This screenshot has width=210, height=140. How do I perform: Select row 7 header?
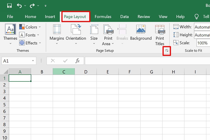click(4, 118)
